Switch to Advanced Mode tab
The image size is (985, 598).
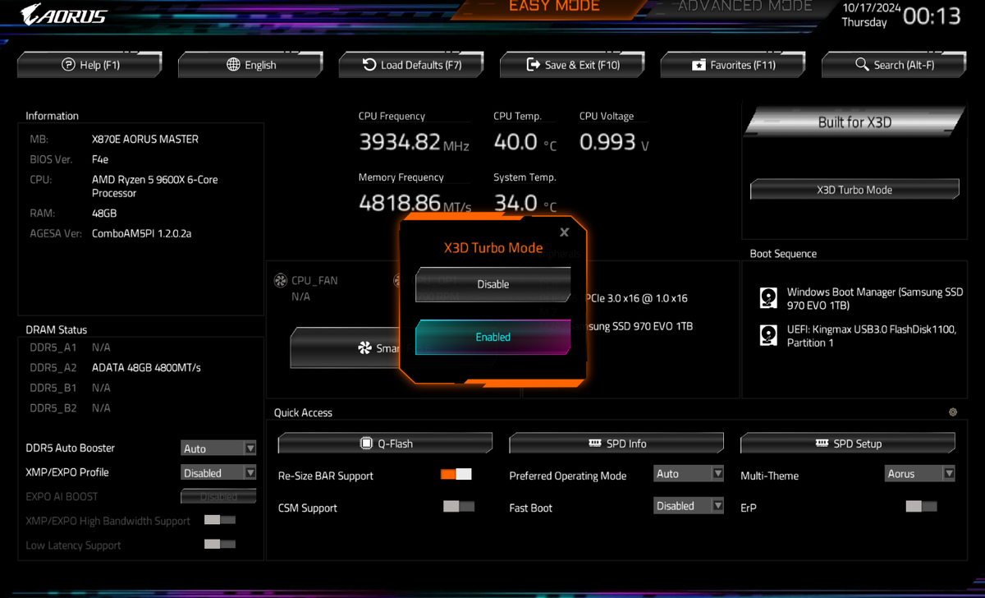coord(745,7)
